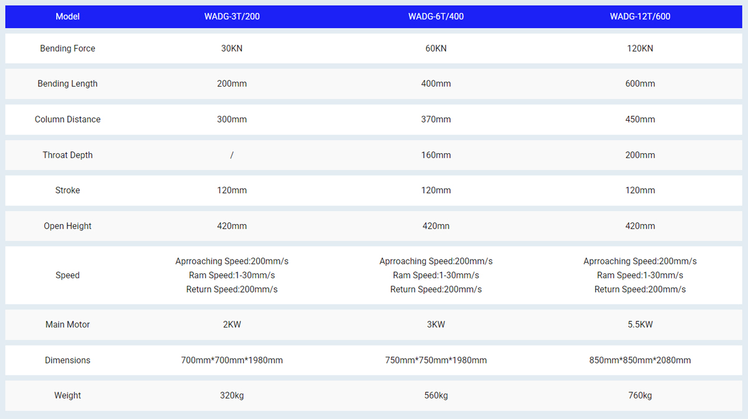Click the Open Height row label

tap(67, 226)
